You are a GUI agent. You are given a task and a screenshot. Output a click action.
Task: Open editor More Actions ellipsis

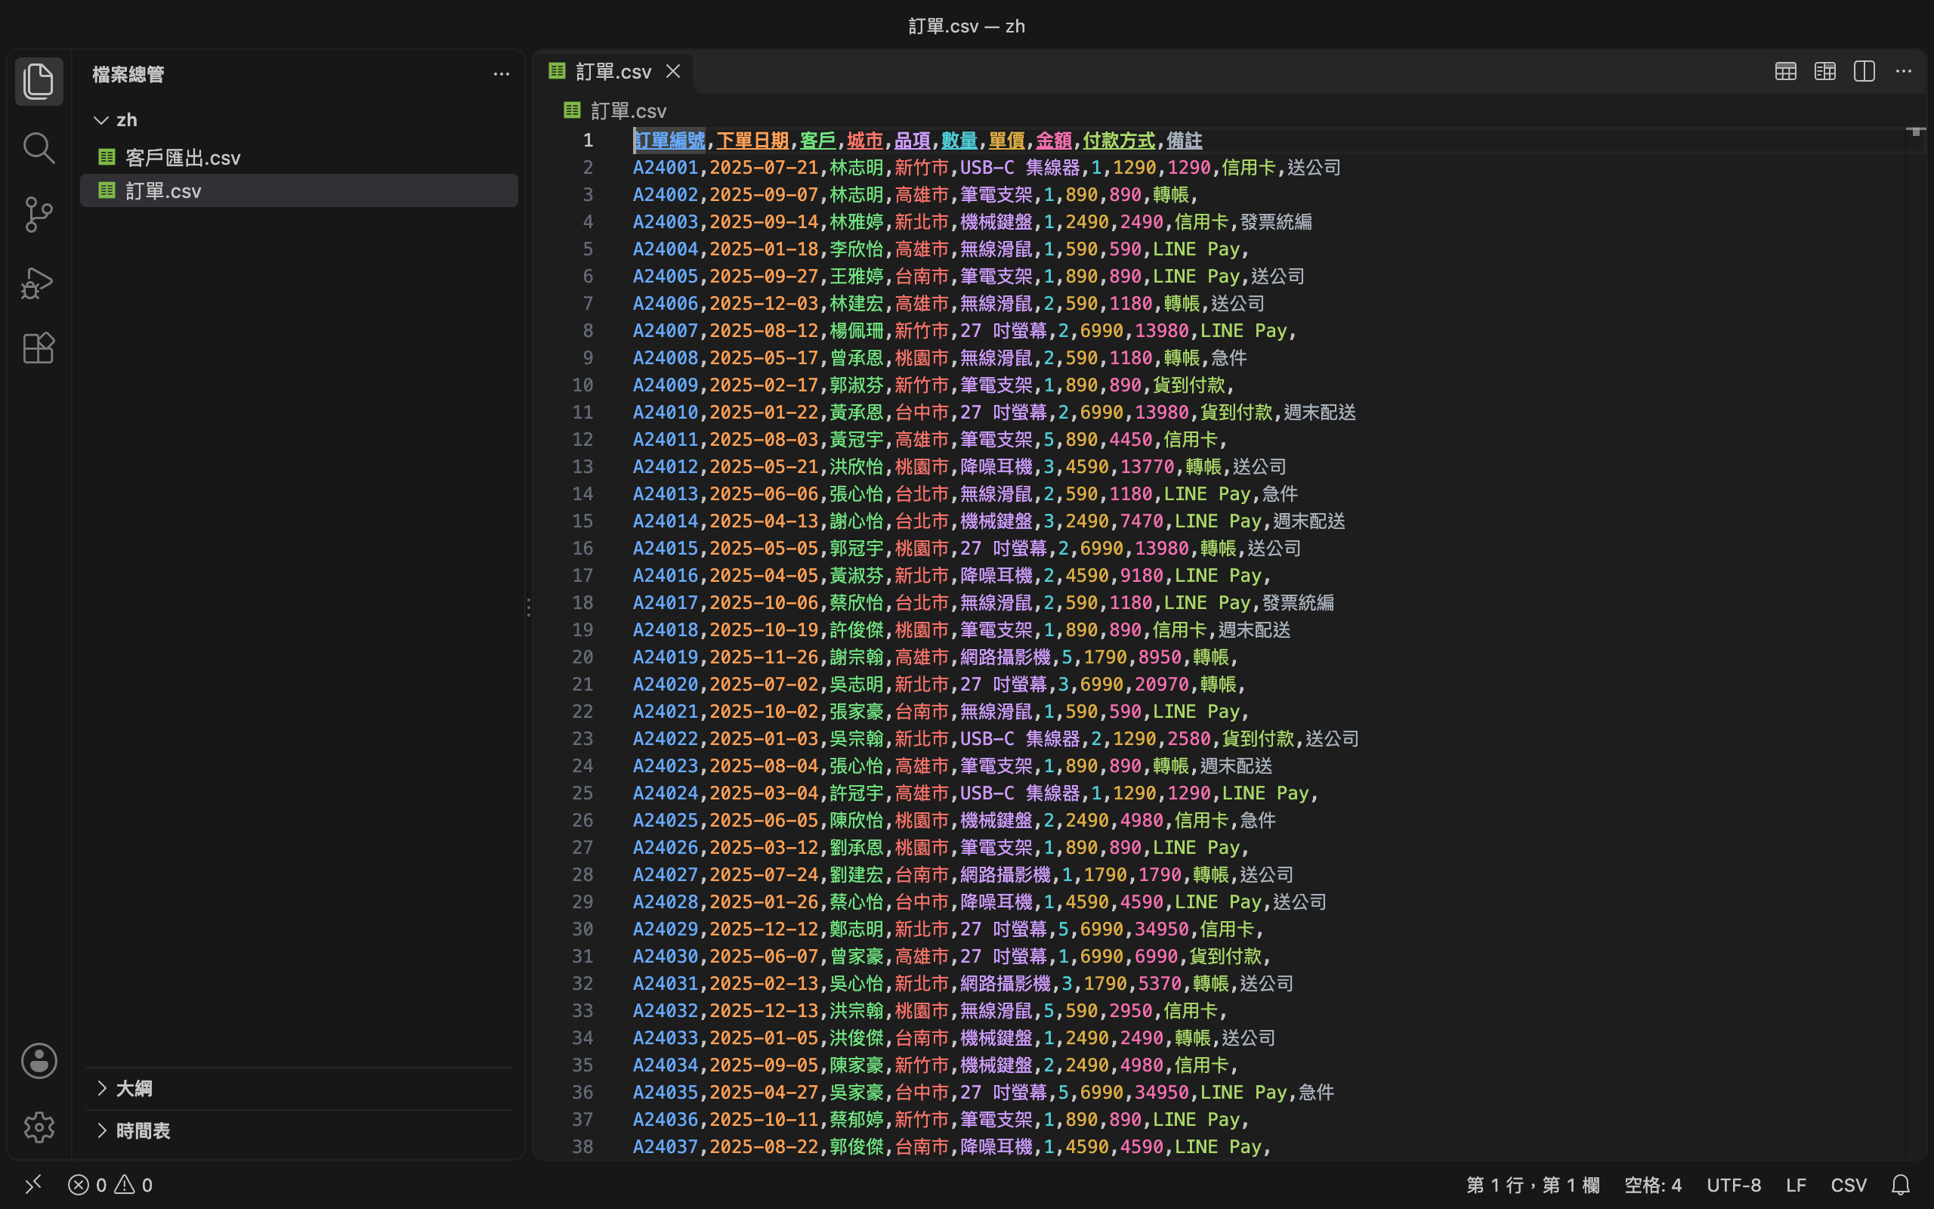click(1904, 71)
